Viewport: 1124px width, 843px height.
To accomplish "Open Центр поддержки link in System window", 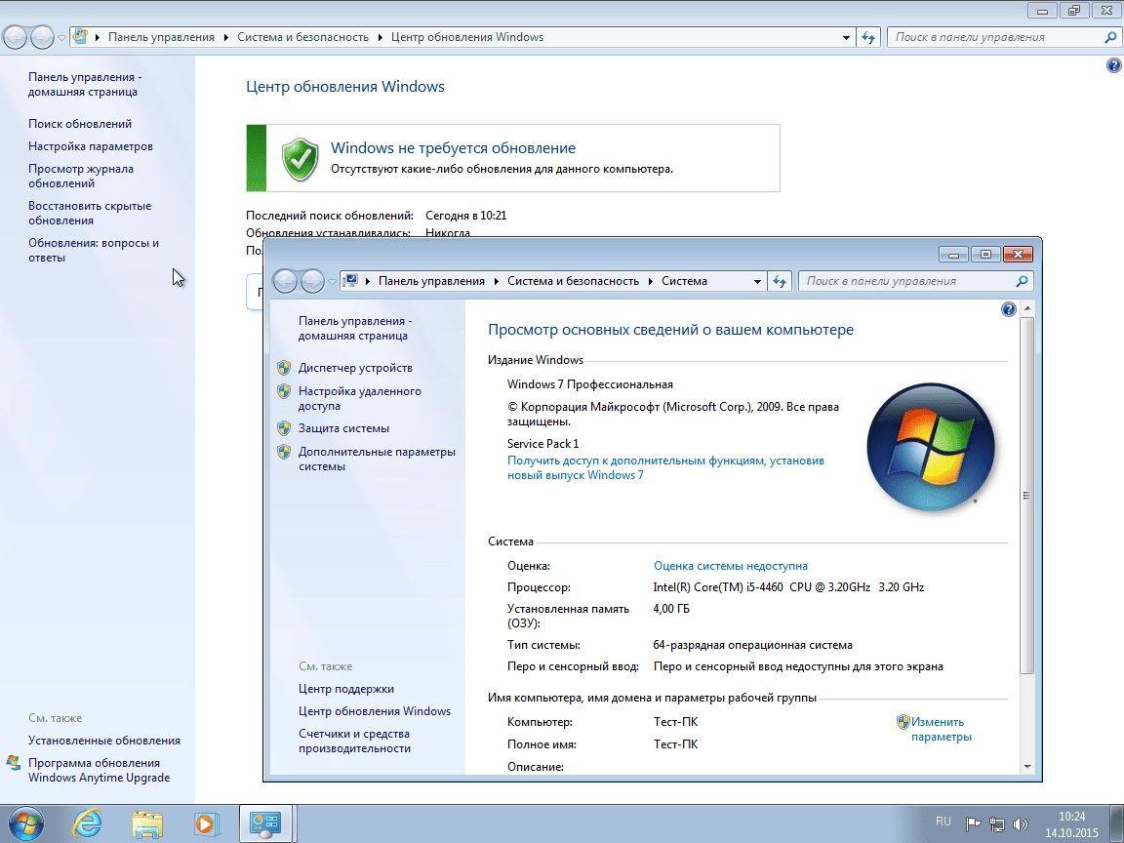I will tap(346, 689).
